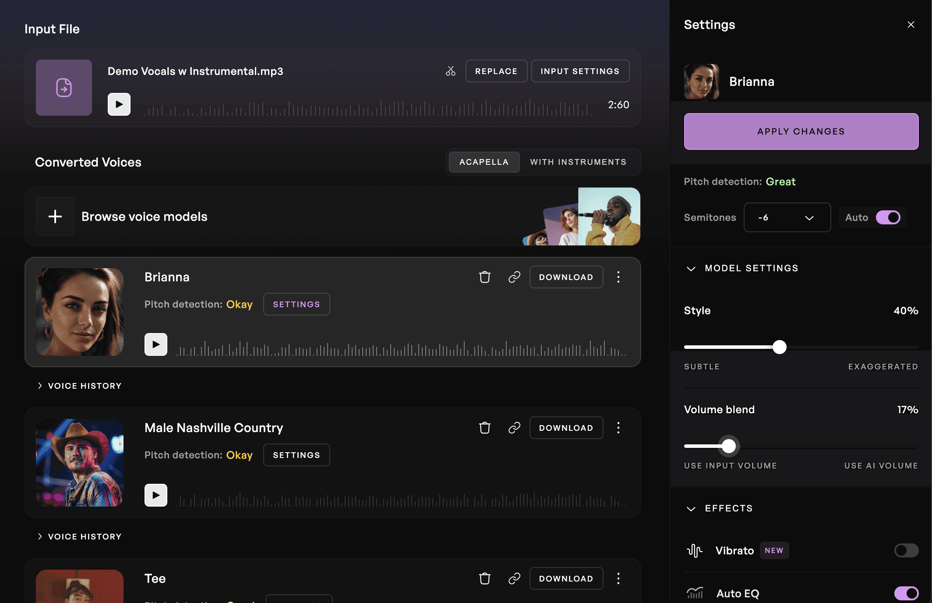Click Brianna's portrait thumbnail in voices list
Screen dimensions: 932x603
pyautogui.click(x=80, y=312)
